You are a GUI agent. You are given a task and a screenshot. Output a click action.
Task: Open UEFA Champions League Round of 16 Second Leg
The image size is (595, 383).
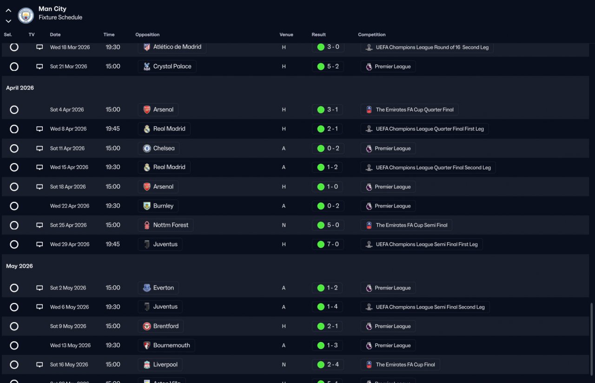click(427, 47)
